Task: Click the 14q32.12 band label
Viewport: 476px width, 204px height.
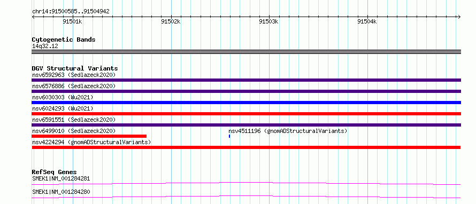Action: coord(45,46)
